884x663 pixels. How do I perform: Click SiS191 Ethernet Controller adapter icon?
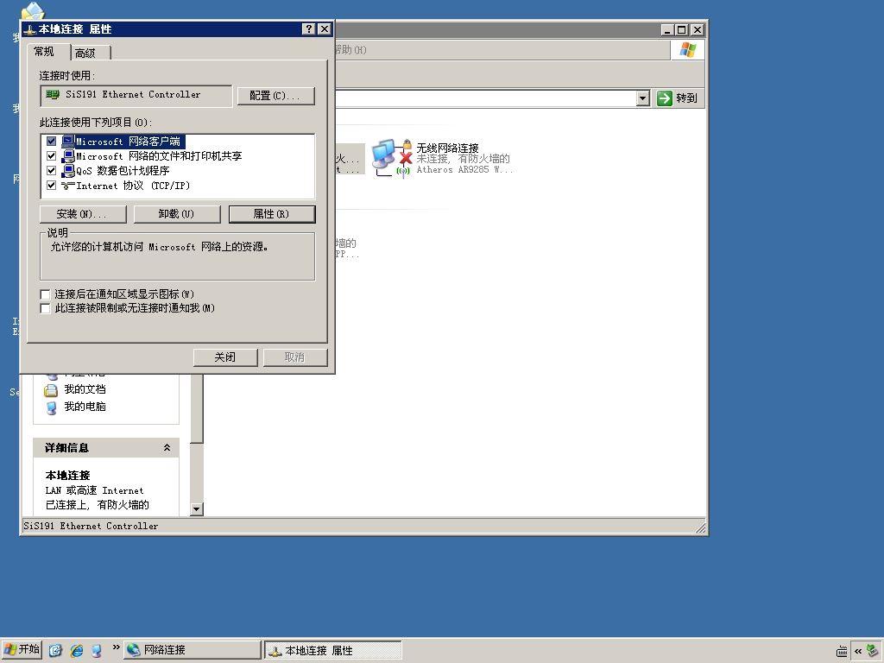click(x=53, y=95)
